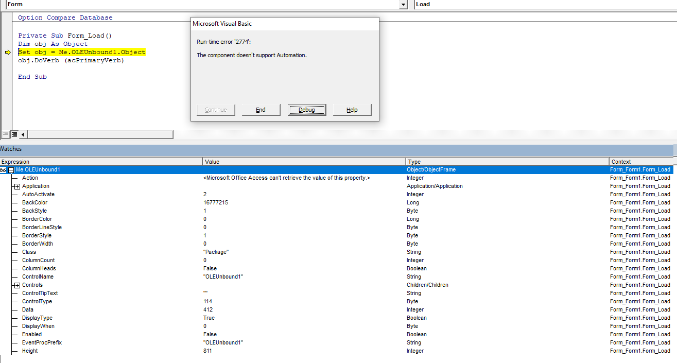
Task: Select the BorderColor property row
Action: (337, 219)
